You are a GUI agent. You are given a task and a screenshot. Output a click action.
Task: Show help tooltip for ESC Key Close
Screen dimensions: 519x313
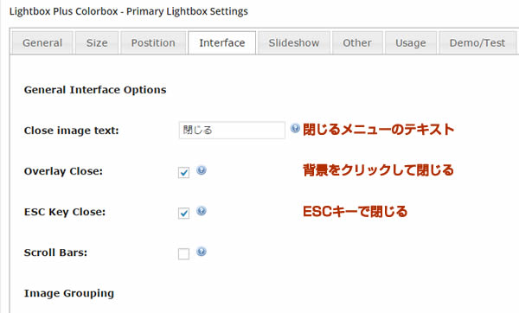pos(202,211)
